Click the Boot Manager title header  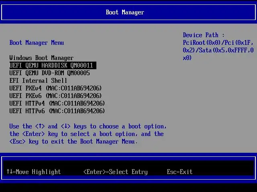point(125,12)
